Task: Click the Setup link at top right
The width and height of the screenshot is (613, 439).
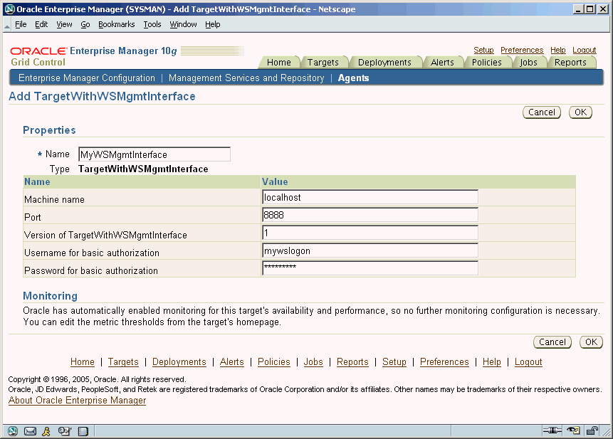Action: click(x=483, y=50)
